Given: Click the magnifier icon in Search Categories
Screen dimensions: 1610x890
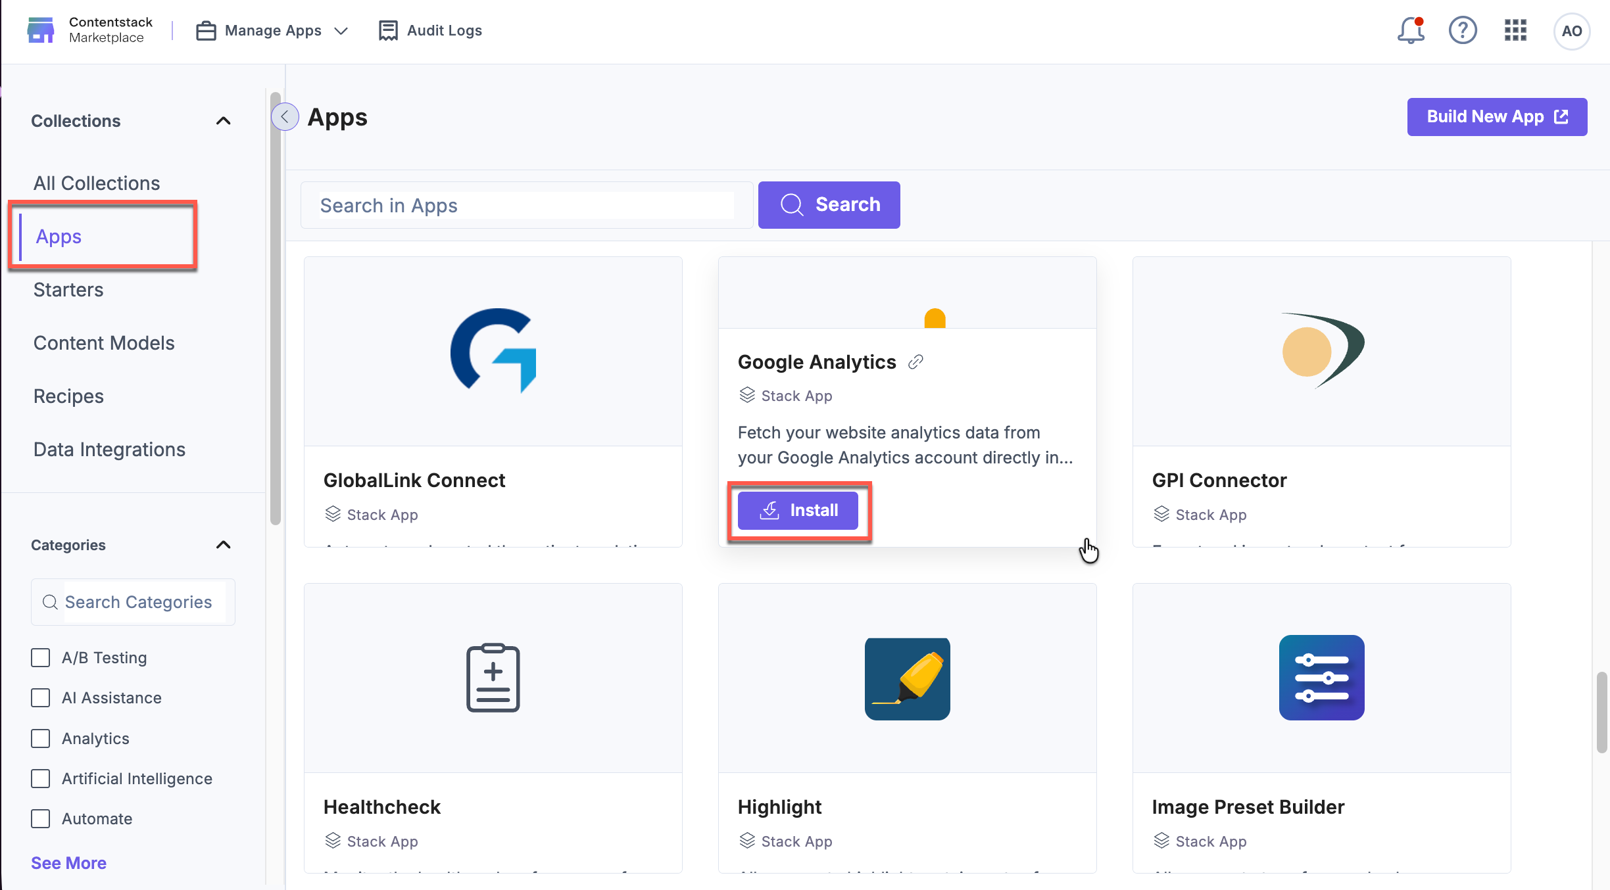Looking at the screenshot, I should [x=49, y=601].
